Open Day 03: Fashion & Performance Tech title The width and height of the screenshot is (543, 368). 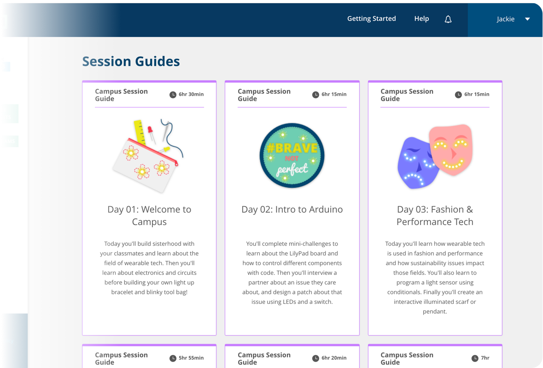(435, 215)
